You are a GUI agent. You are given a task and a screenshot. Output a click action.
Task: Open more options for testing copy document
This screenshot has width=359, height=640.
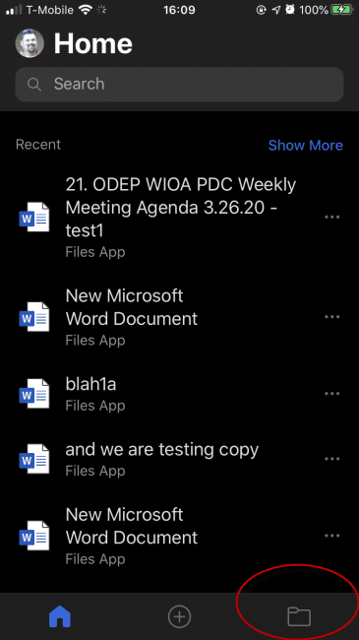[332, 459]
